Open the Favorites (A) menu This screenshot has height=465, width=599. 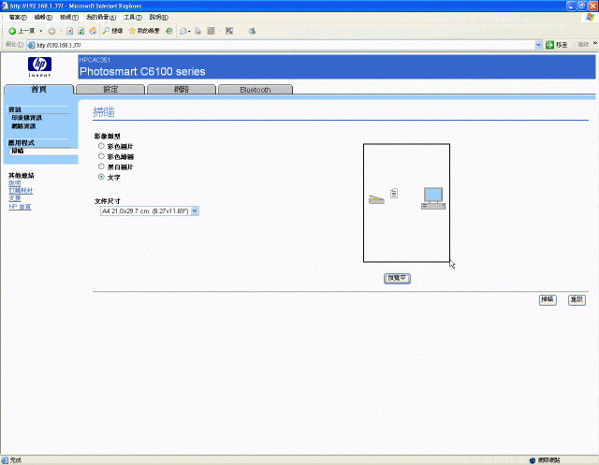pyautogui.click(x=101, y=17)
